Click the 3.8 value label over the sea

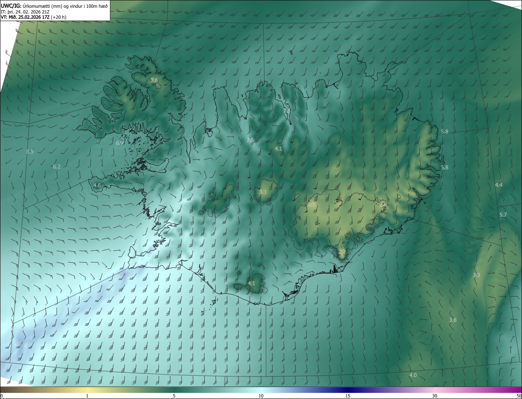click(x=453, y=320)
